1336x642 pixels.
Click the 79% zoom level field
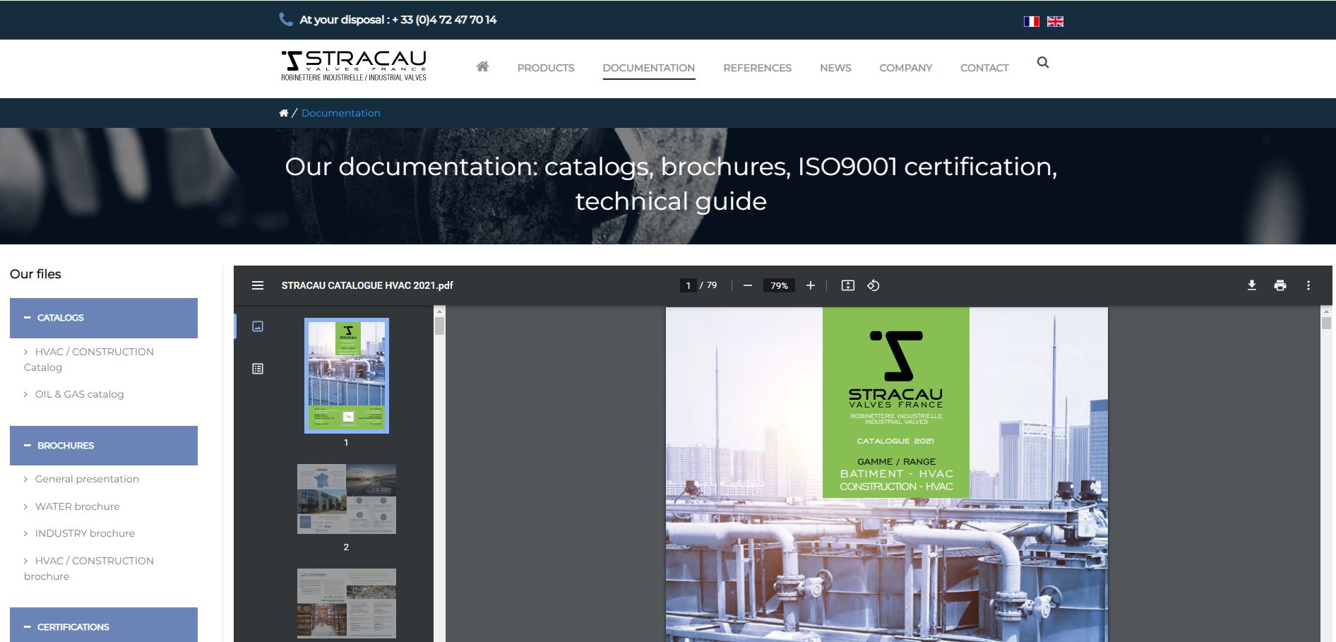[779, 285]
